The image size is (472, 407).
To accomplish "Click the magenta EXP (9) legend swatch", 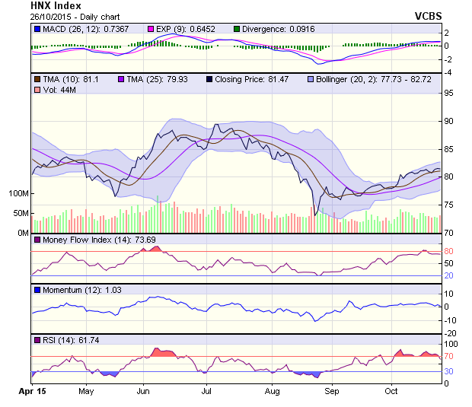I will tap(151, 29).
